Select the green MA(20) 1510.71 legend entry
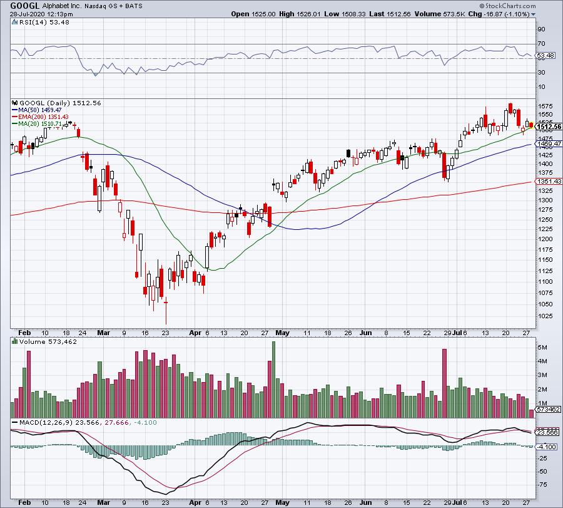 click(37, 123)
